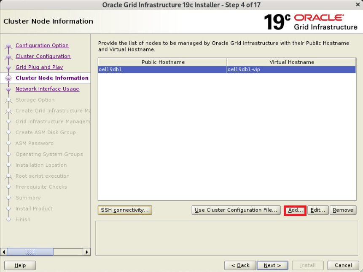Click ASM Password step label
This screenshot has width=363, height=272.
pyautogui.click(x=35, y=143)
